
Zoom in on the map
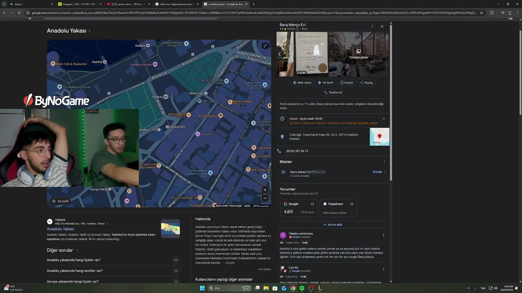[x=265, y=190]
